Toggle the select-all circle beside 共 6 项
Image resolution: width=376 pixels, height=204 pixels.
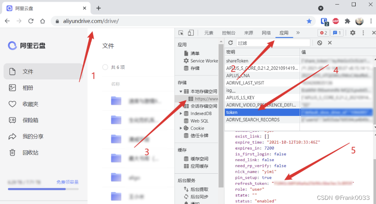(105, 67)
